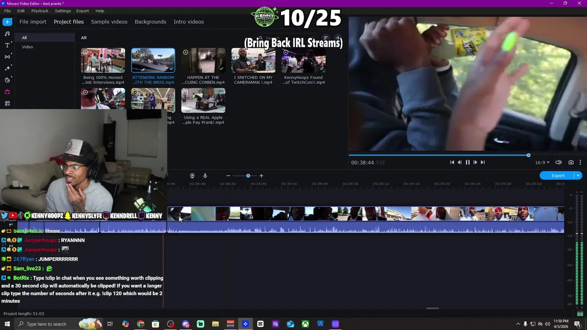The width and height of the screenshot is (587, 330).
Task: Show hidden system tray icons chevron
Action: coord(518,324)
